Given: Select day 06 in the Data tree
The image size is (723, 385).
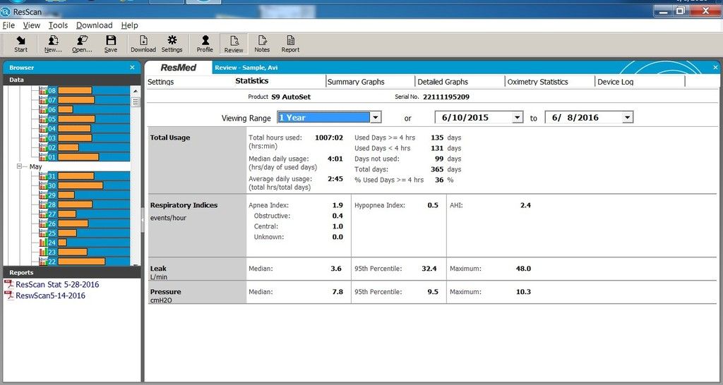Looking at the screenshot, I should point(85,109).
